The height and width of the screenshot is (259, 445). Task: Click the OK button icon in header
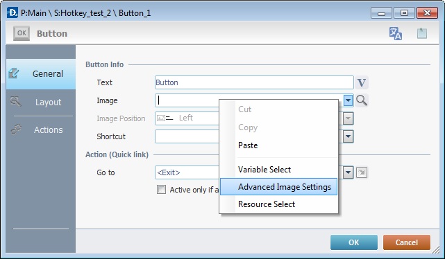pos(22,33)
